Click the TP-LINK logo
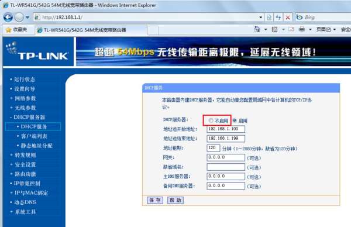Viewport: 351px width, 227px height. click(38, 52)
